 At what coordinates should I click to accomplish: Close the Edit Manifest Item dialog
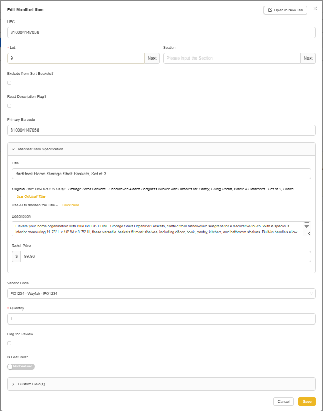pyautogui.click(x=315, y=9)
